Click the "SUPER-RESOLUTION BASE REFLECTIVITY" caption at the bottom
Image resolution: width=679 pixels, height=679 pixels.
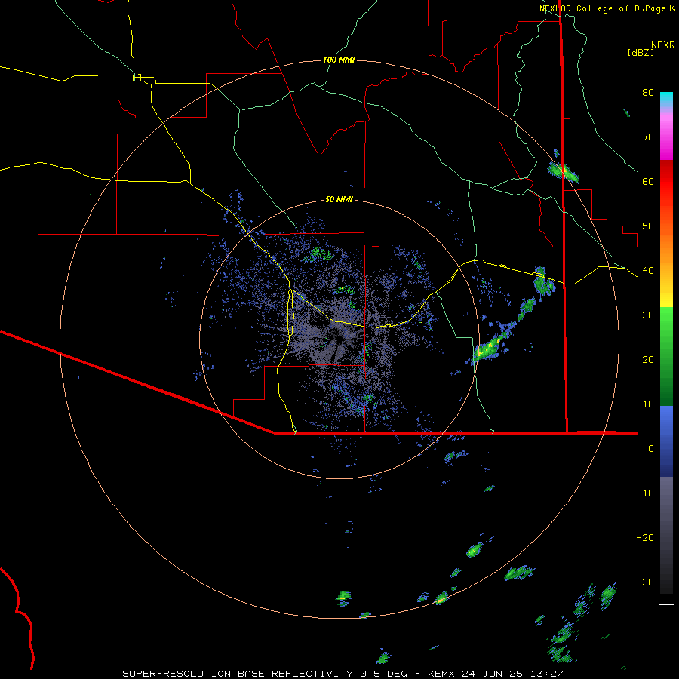[238, 674]
